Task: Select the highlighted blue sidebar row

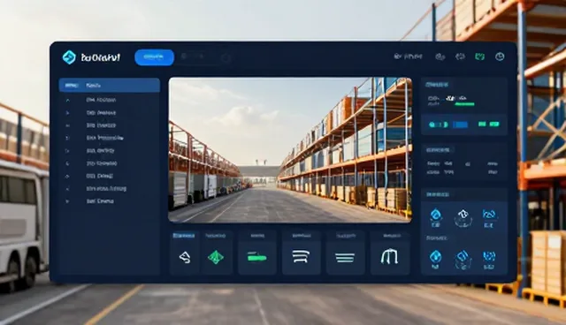Action: pos(110,86)
